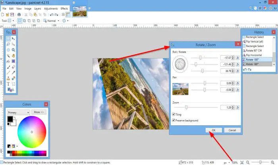This screenshot has width=278, height=165.
Task: Reset the Zoom 1.28 value
Action: [x=237, y=107]
